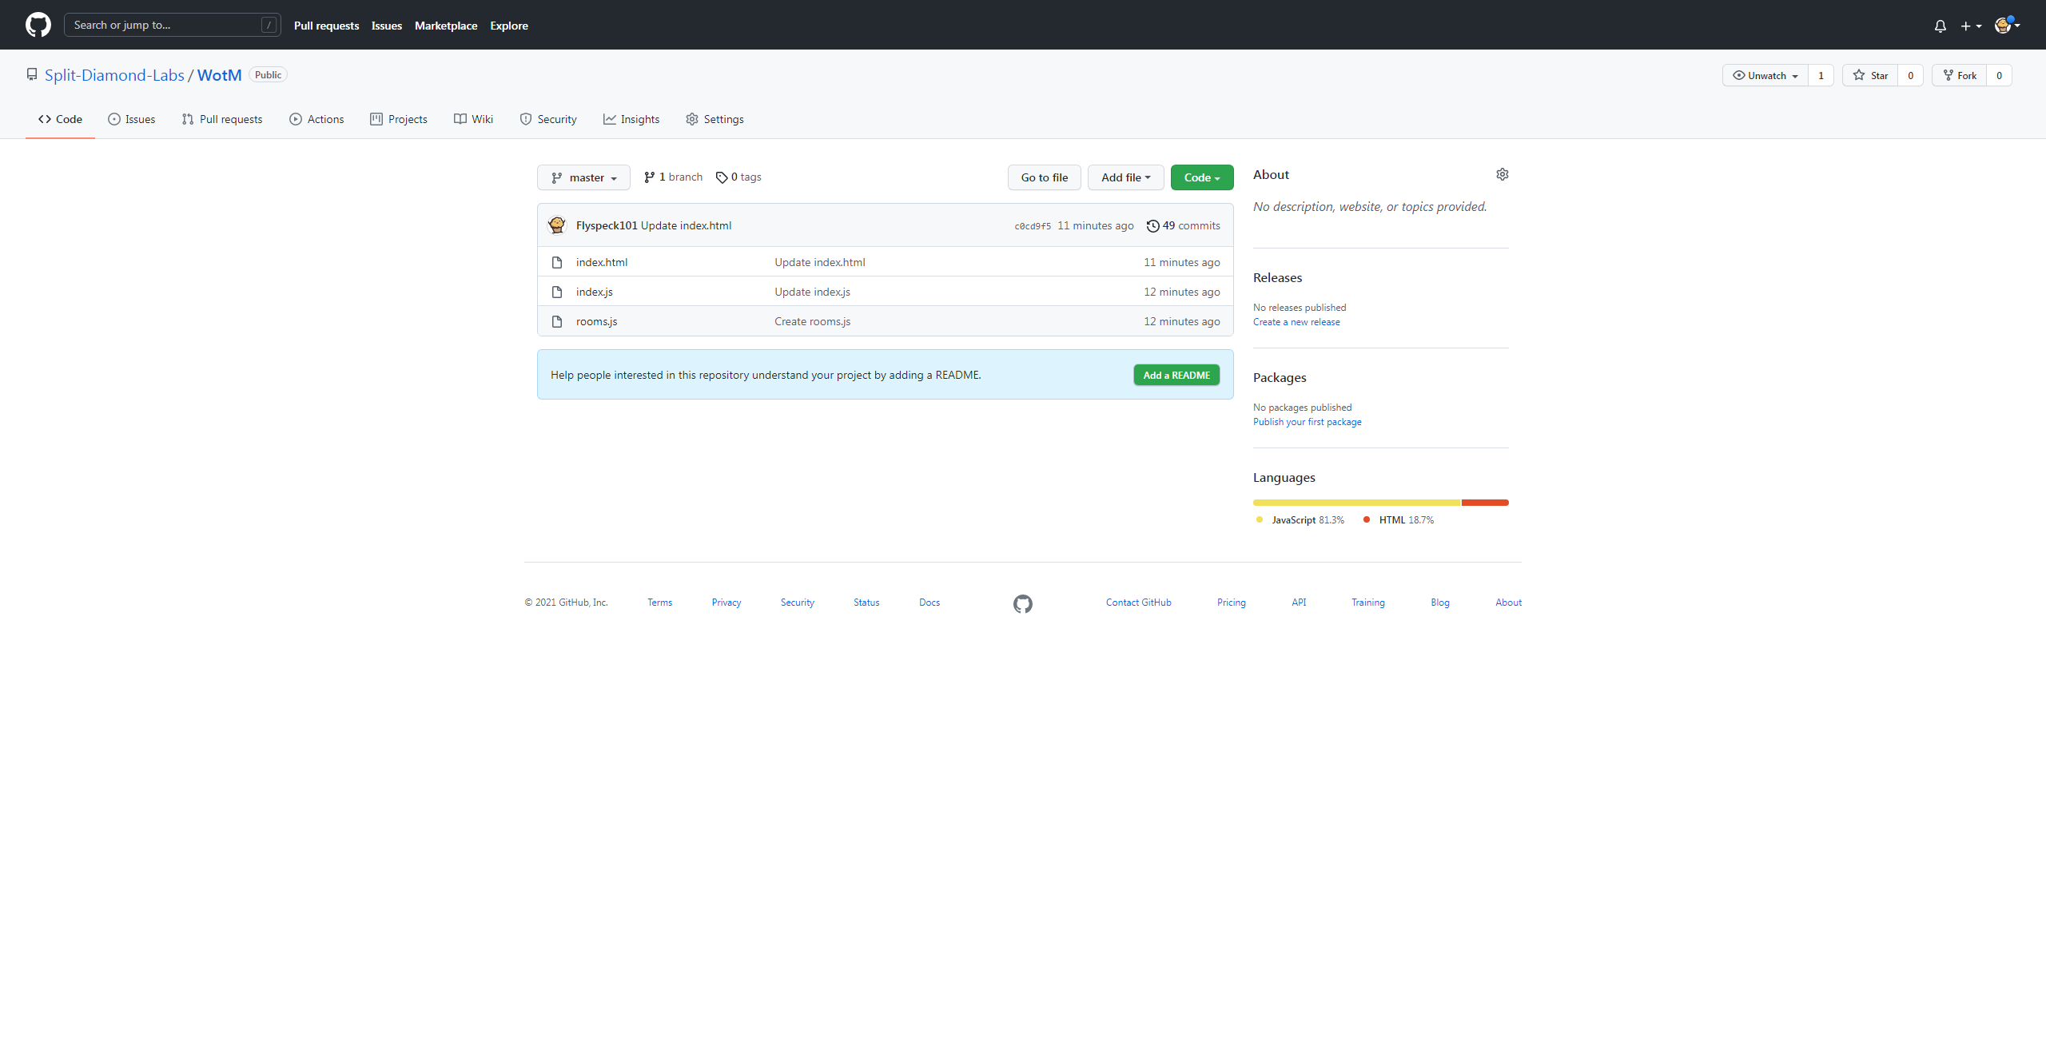This screenshot has height=1062, width=2046.
Task: Open the Add file dropdown
Action: (1125, 177)
